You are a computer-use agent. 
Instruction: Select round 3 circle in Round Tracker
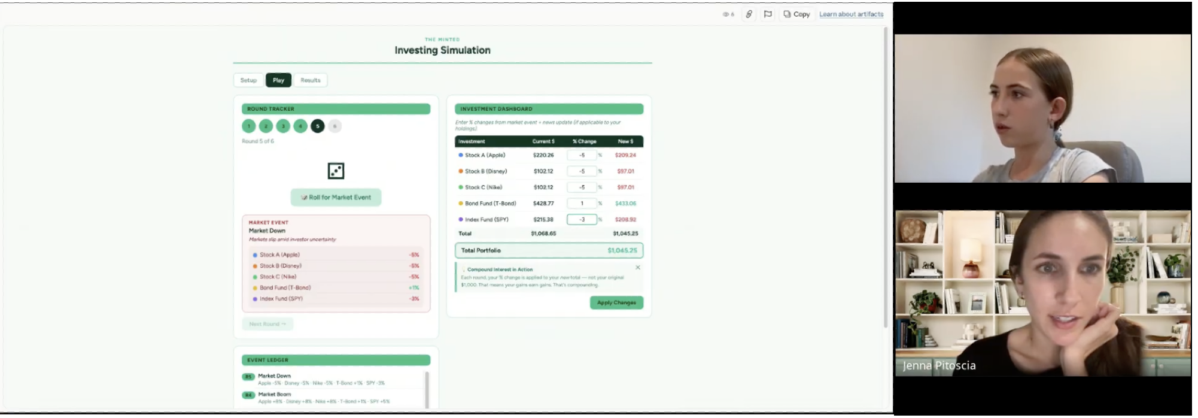click(x=284, y=126)
